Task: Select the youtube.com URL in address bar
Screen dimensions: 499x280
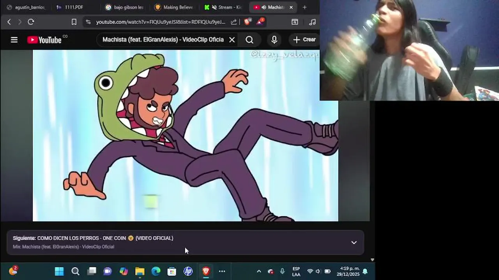Action: tap(161, 22)
